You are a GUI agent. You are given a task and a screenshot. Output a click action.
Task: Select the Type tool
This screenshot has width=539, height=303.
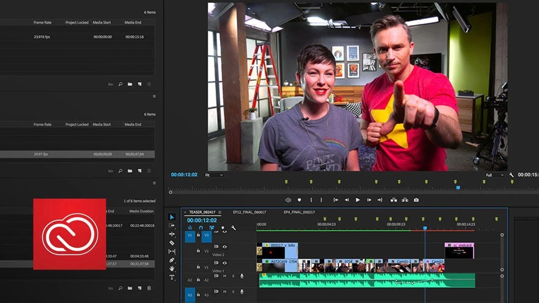[172, 276]
